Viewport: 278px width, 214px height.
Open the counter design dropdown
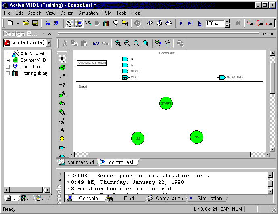(49, 43)
